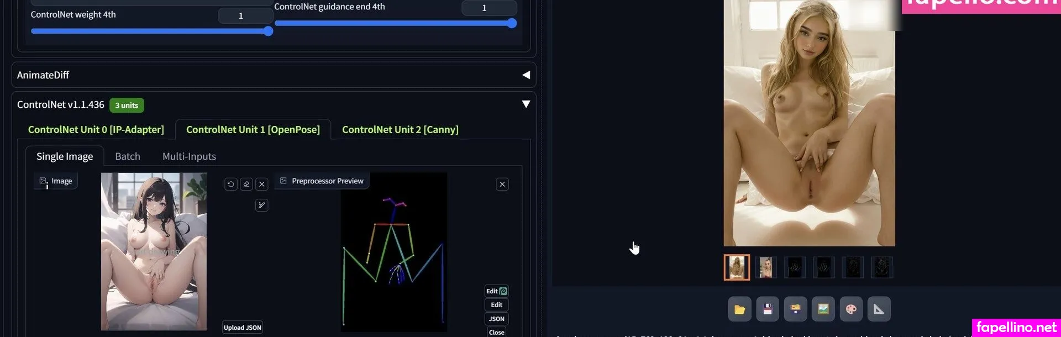Open the output folder icon
The width and height of the screenshot is (1061, 337).
pos(739,309)
